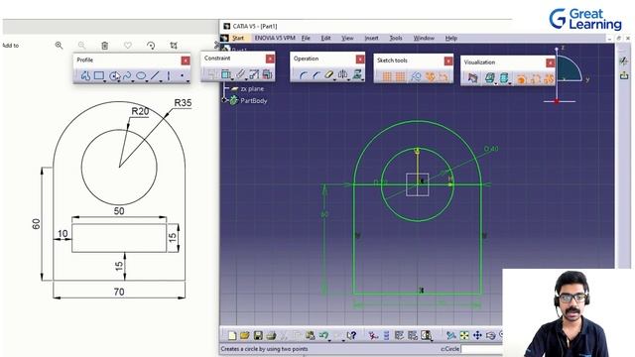Open the Insert menu
Image resolution: width=635 pixels, height=357 pixels.
click(371, 38)
